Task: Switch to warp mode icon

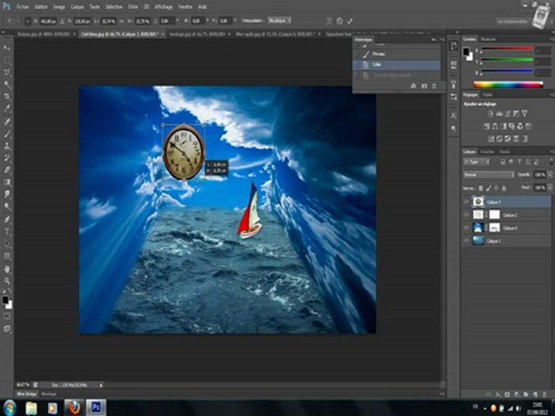Action: 329,21
